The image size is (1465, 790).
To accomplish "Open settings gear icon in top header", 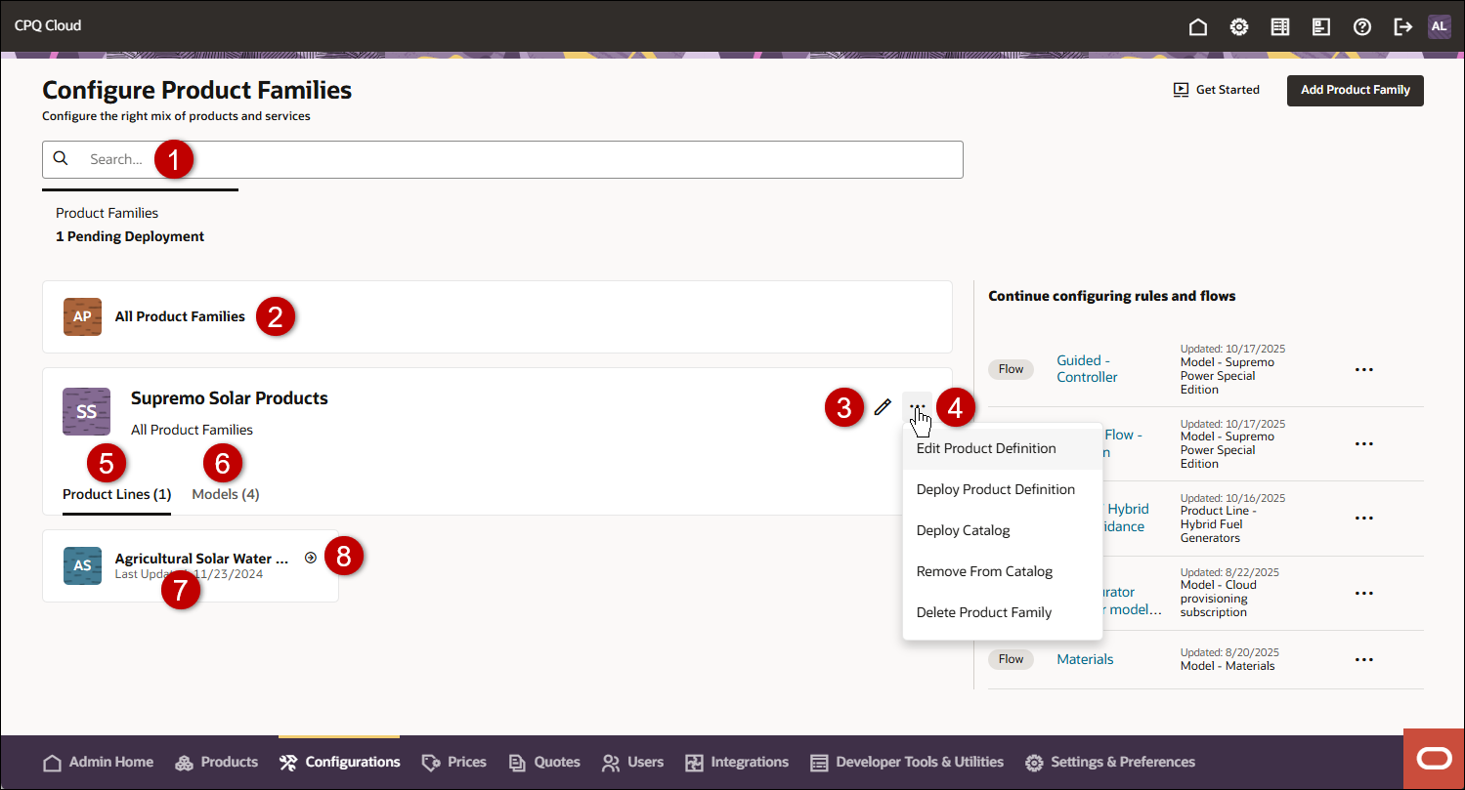I will click(1238, 26).
